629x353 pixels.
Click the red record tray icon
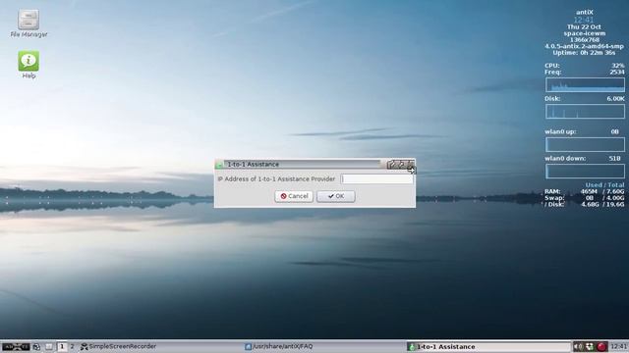(x=601, y=346)
